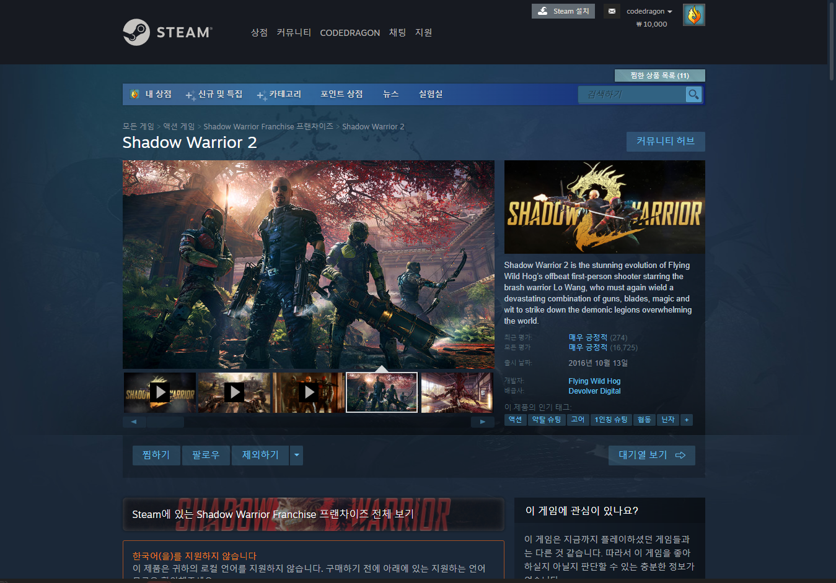
Task: Click the 대기열 보기 queue button
Action: 652,456
